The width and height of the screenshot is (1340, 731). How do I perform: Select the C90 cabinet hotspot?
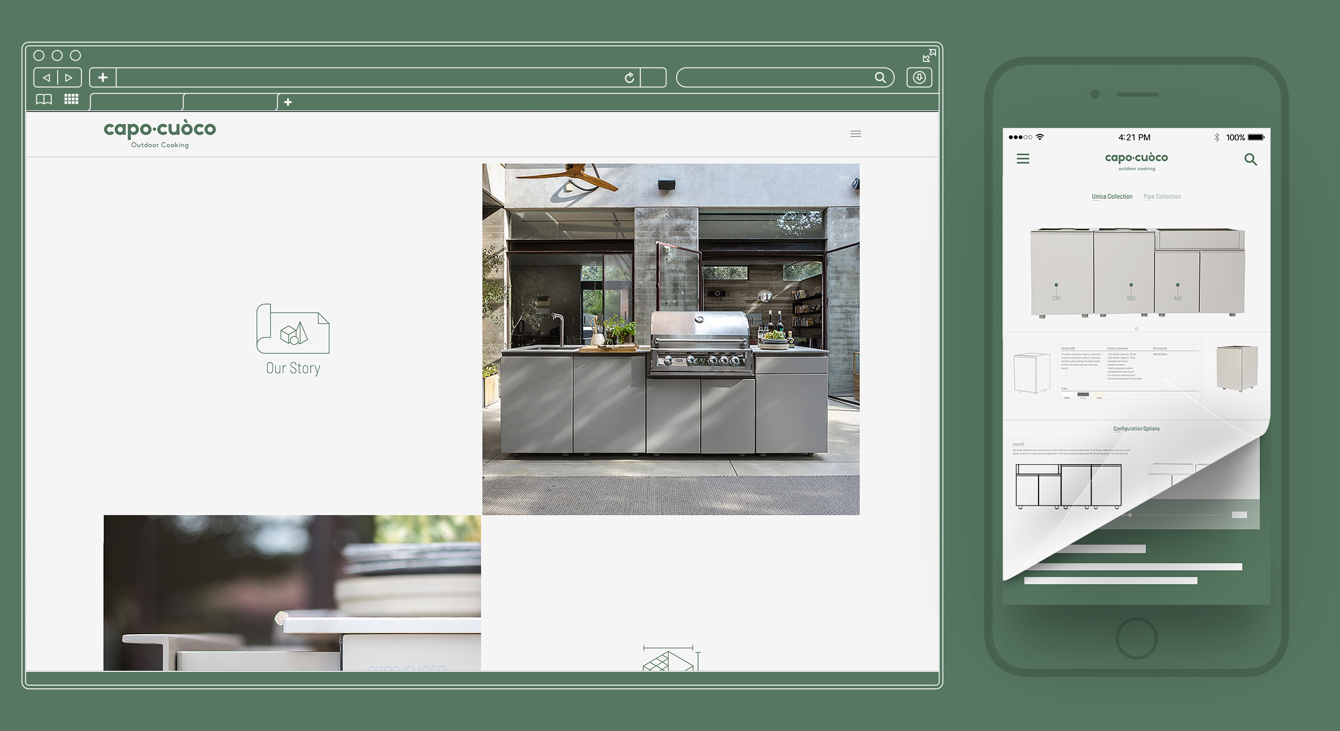click(1056, 285)
